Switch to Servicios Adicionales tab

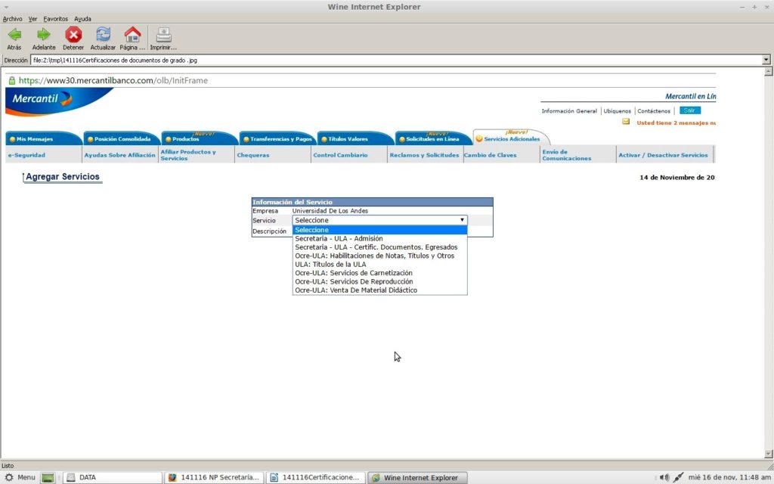tap(512, 138)
